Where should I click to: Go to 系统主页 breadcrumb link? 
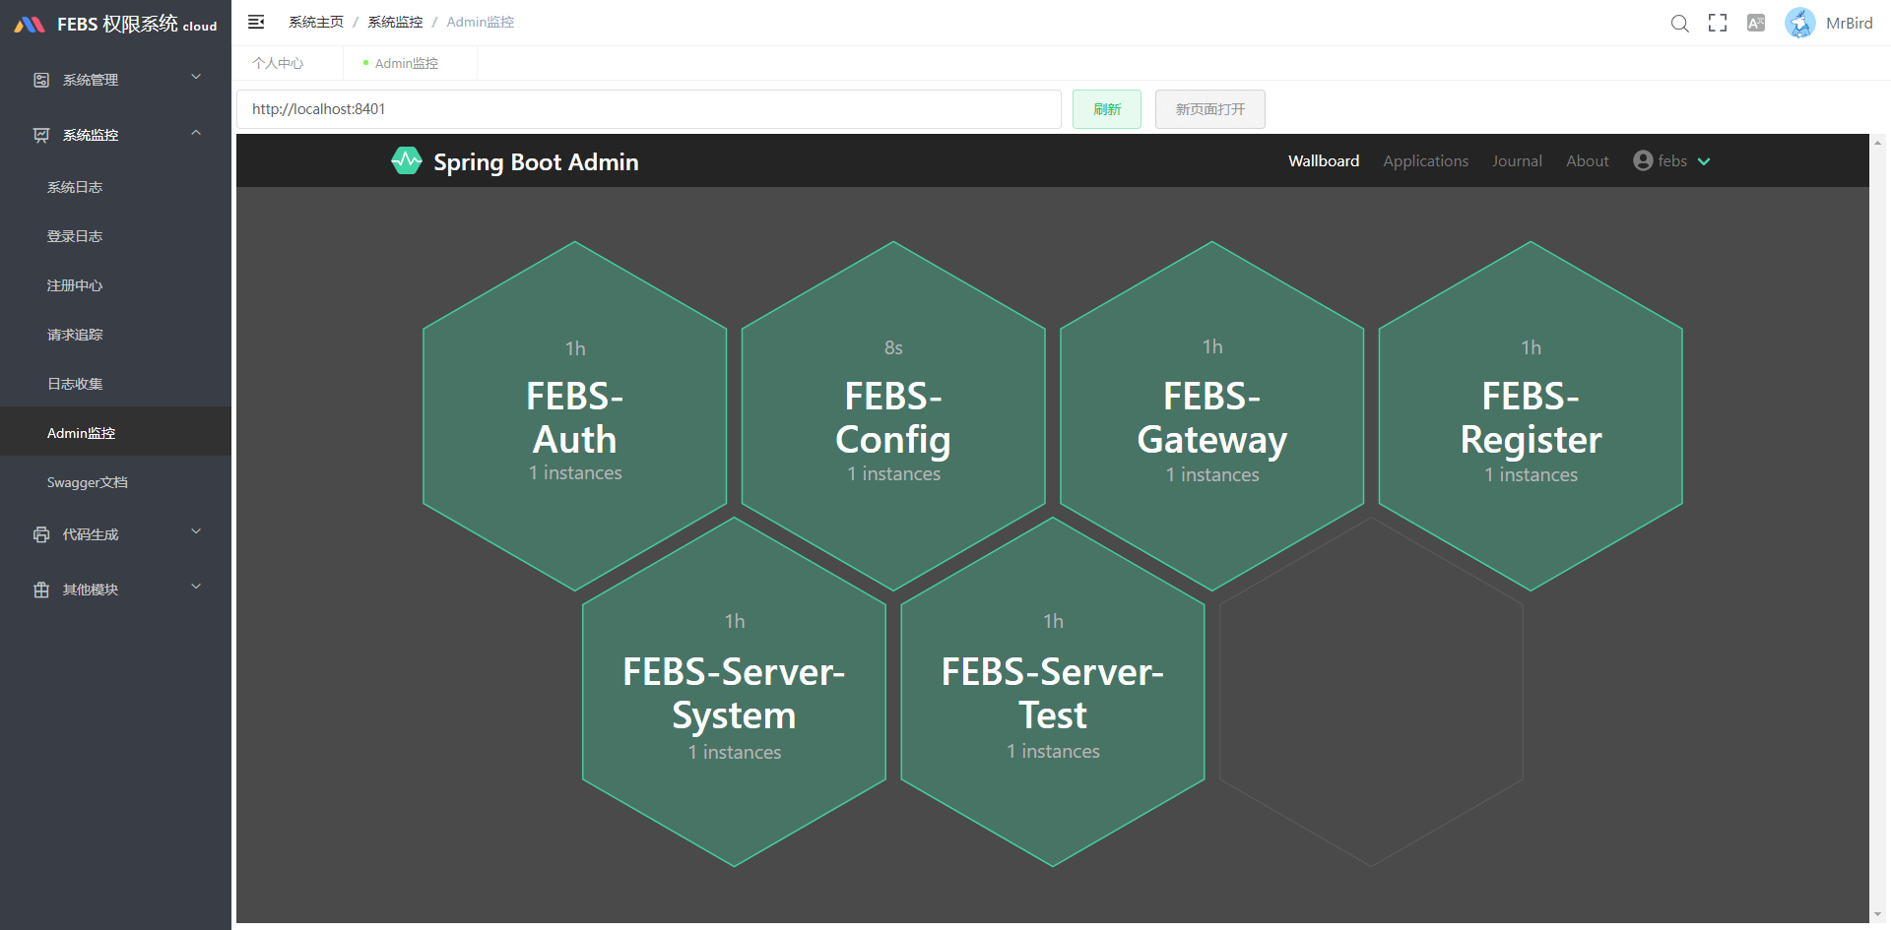pos(316,22)
